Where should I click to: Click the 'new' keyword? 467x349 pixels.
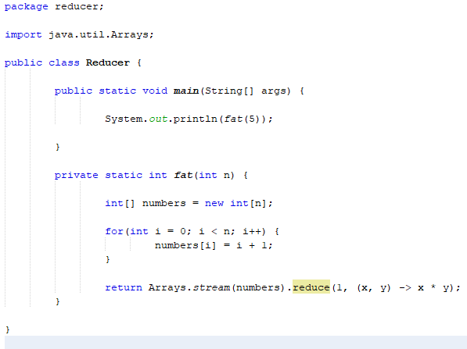214,203
